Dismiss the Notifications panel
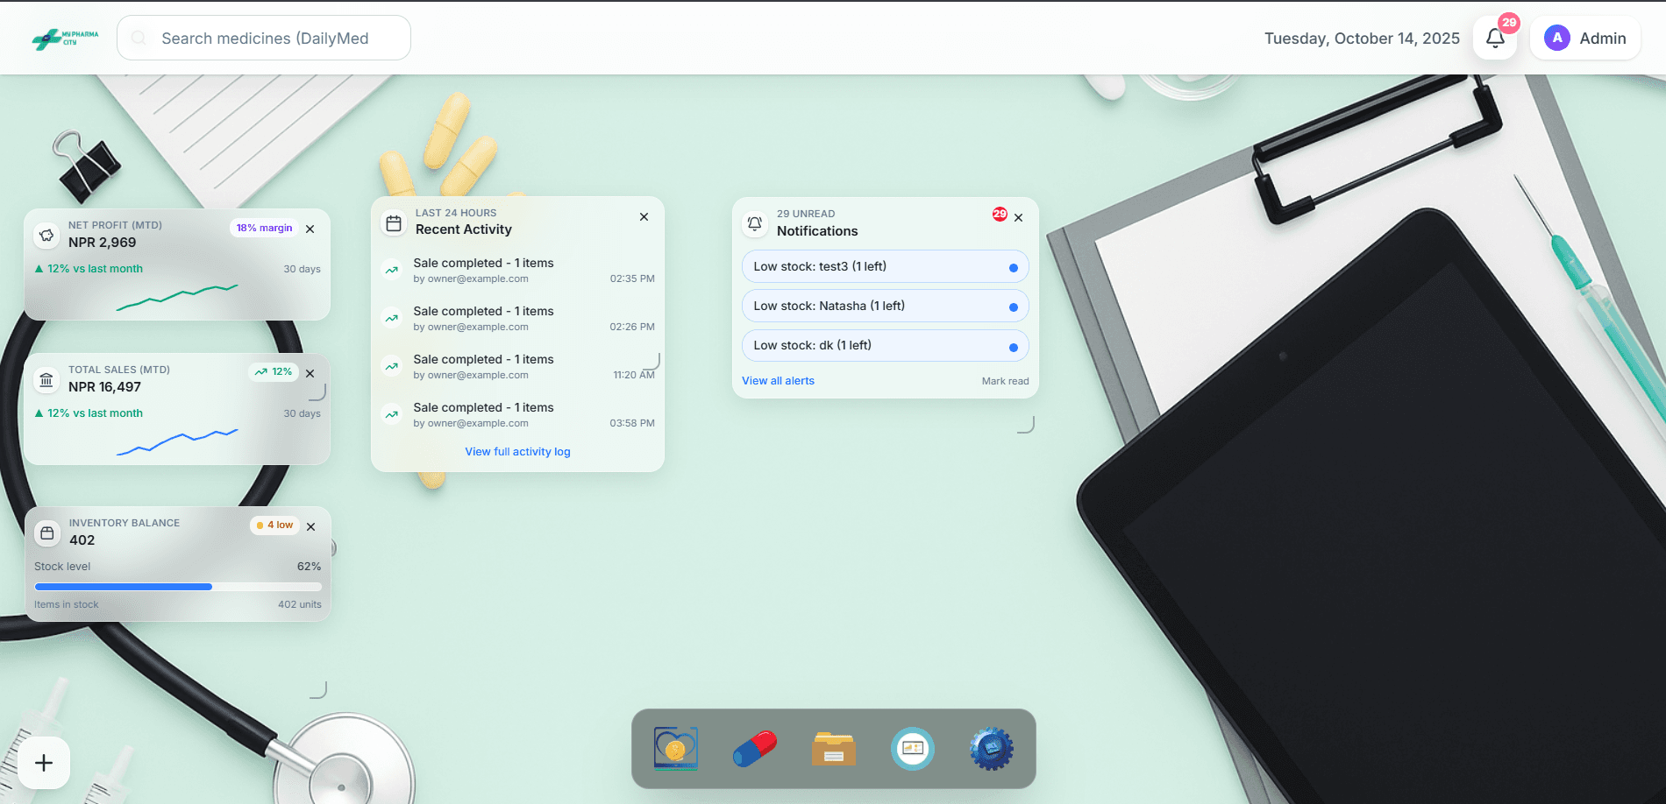Viewport: 1666px width, 804px height. pos(1018,216)
